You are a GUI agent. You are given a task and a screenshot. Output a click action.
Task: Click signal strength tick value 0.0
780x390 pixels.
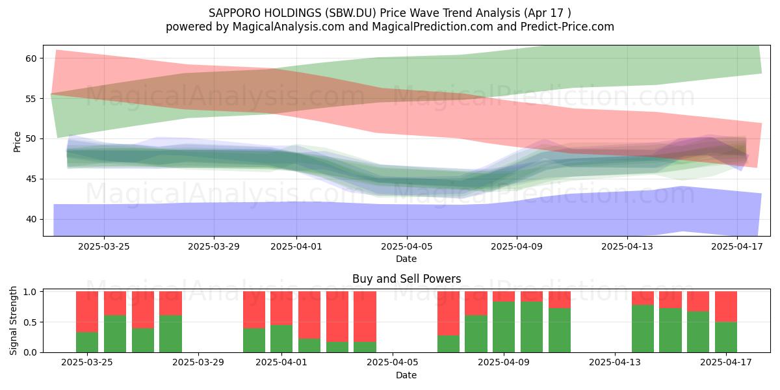point(32,352)
